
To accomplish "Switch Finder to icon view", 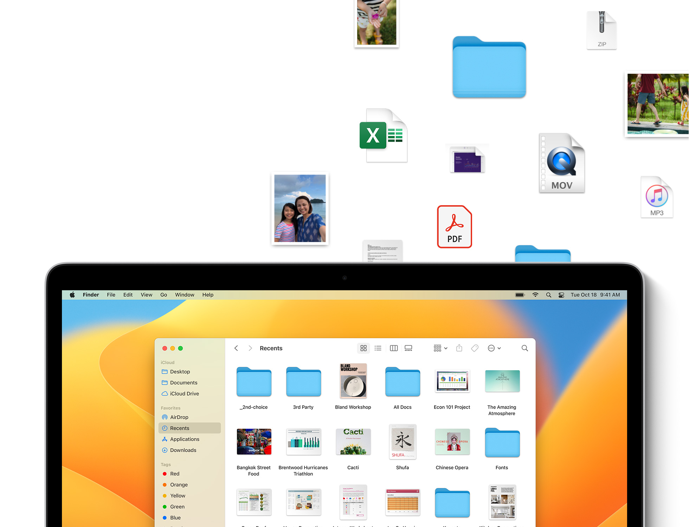I will click(x=363, y=348).
